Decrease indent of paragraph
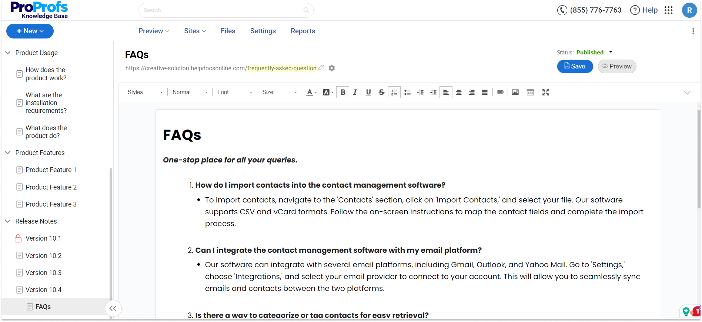Image resolution: width=702 pixels, height=322 pixels. tap(420, 92)
